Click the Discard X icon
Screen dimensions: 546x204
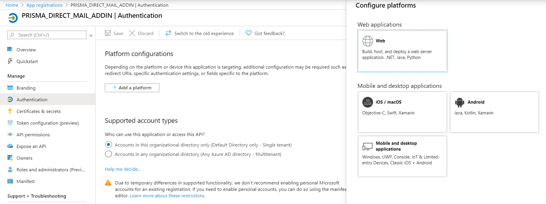pos(132,33)
